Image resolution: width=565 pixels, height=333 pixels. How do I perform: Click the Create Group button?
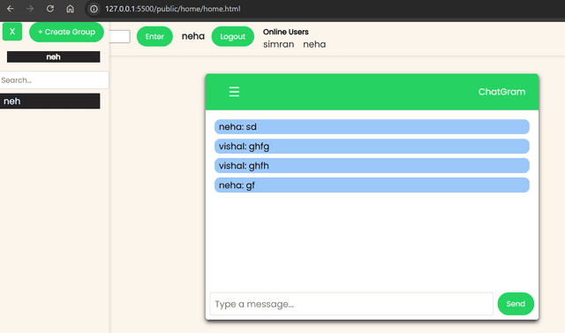(67, 32)
